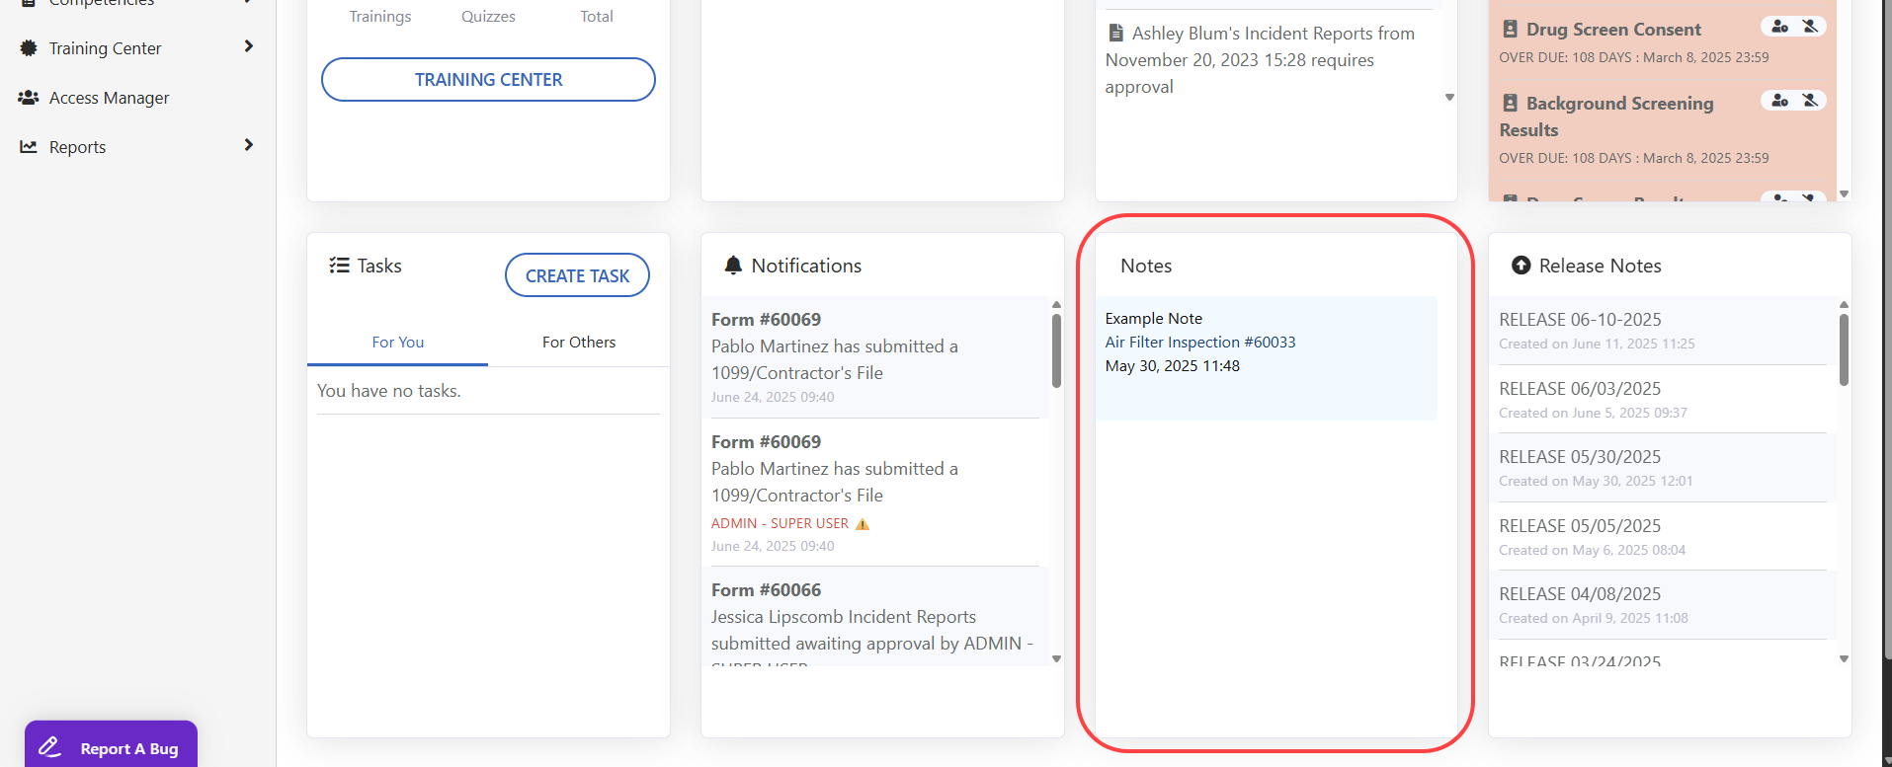The image size is (1892, 767).
Task: Switch to the For Others tasks tab
Action: [578, 343]
